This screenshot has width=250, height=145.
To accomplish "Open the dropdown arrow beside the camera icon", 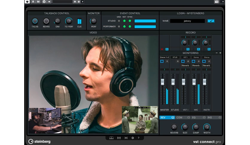I will (223, 1).
